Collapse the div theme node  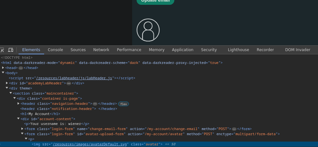coord(7,88)
